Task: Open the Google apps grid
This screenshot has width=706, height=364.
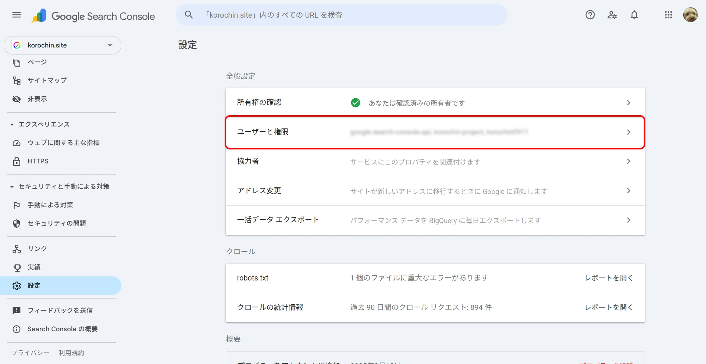Action: coord(668,15)
